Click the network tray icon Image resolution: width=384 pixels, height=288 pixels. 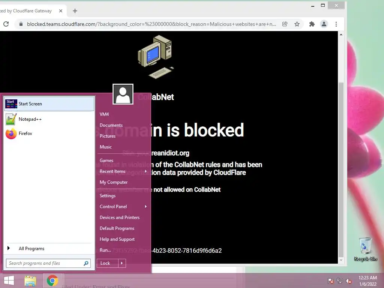click(340, 281)
